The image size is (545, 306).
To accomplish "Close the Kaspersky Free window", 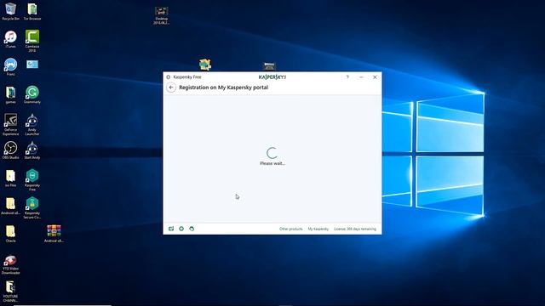I will (375, 77).
